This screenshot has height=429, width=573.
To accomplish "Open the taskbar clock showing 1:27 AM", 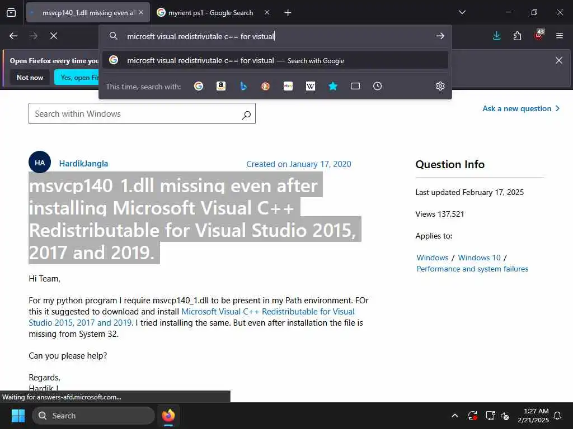I will click(533, 416).
